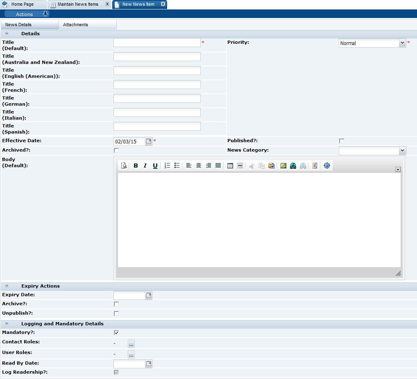Apply bold formatting in the body editor
The height and width of the screenshot is (379, 417).
136,166
